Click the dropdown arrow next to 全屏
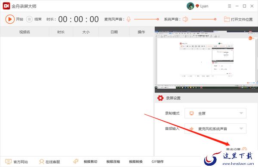 (x=241, y=113)
